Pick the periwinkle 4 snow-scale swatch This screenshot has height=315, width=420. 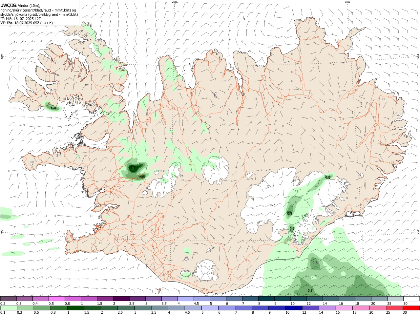[x=186, y=299]
